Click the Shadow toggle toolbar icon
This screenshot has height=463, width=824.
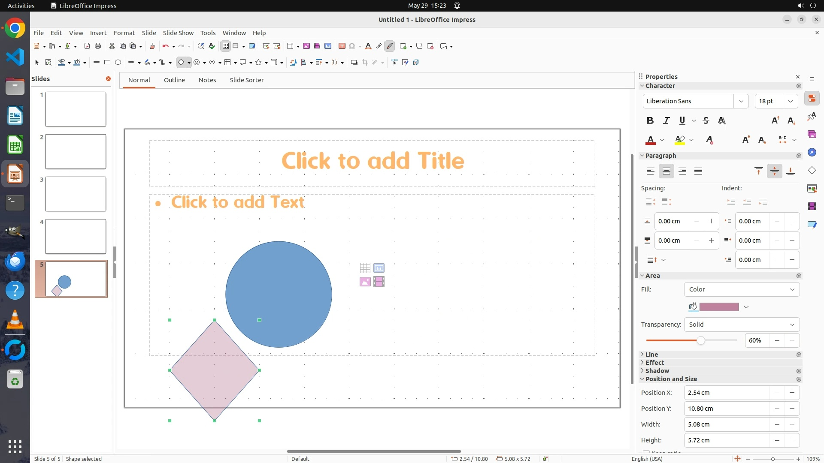(x=354, y=63)
